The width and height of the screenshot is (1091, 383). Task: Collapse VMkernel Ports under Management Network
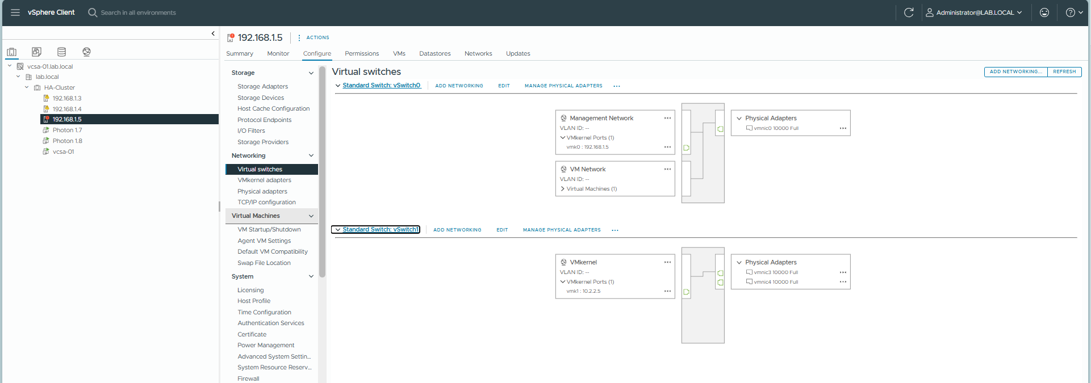coord(562,137)
